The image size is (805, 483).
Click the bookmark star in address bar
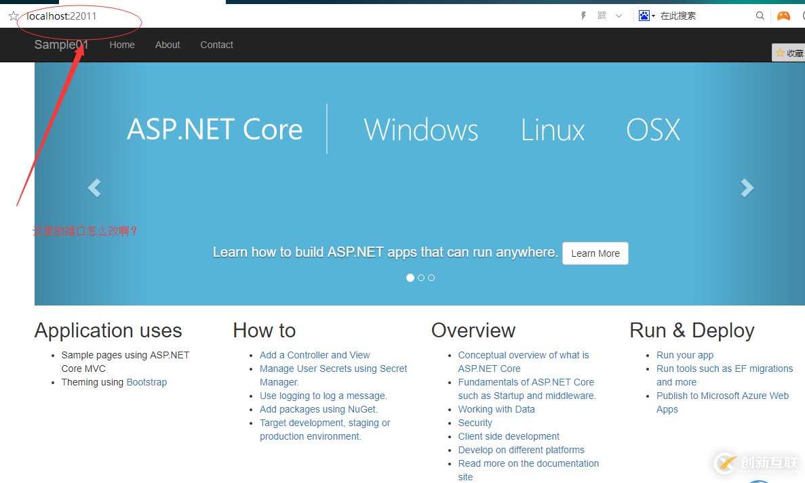[14, 16]
